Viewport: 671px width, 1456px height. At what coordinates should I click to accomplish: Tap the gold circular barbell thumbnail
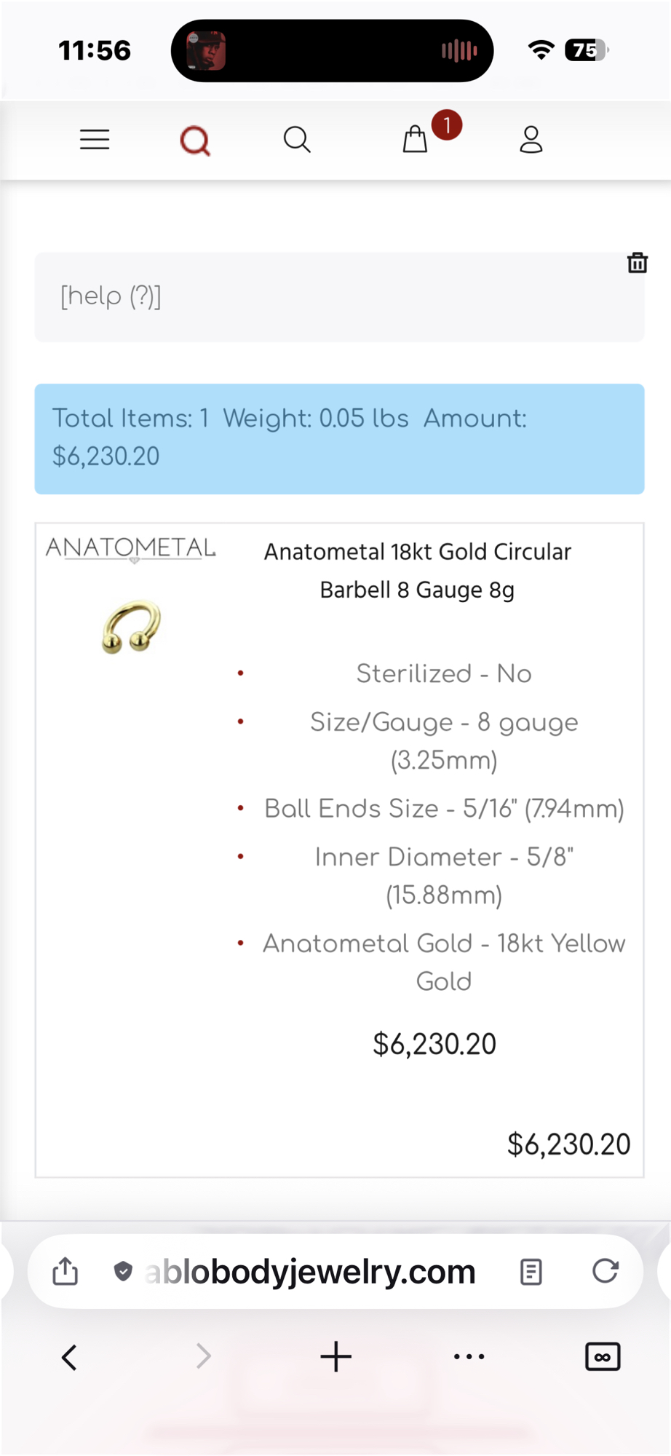[132, 627]
